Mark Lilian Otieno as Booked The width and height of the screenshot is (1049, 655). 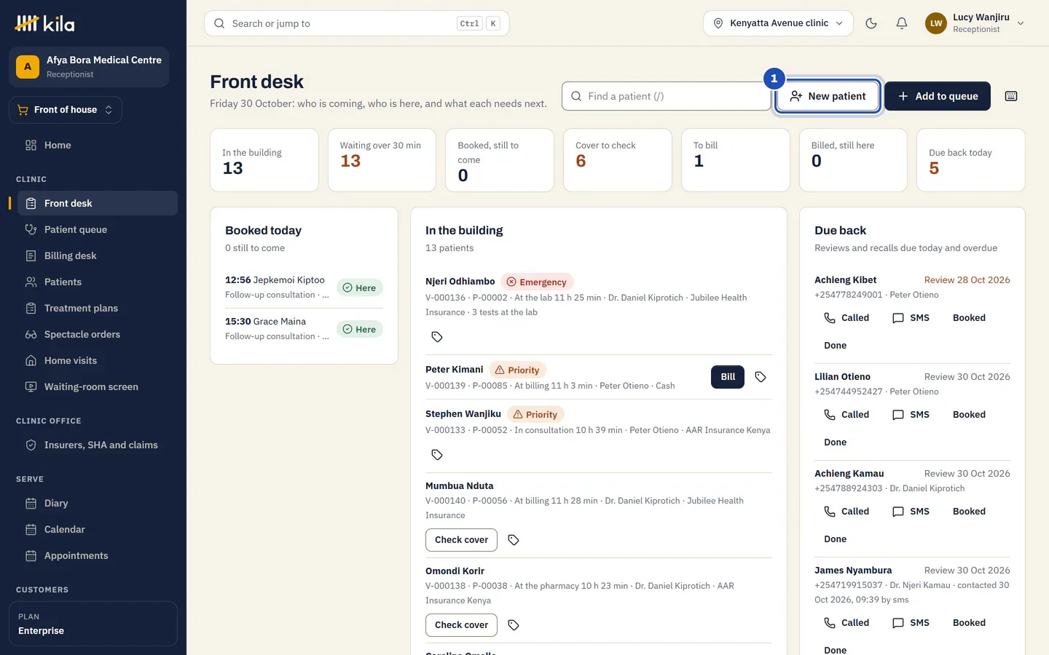coord(969,415)
